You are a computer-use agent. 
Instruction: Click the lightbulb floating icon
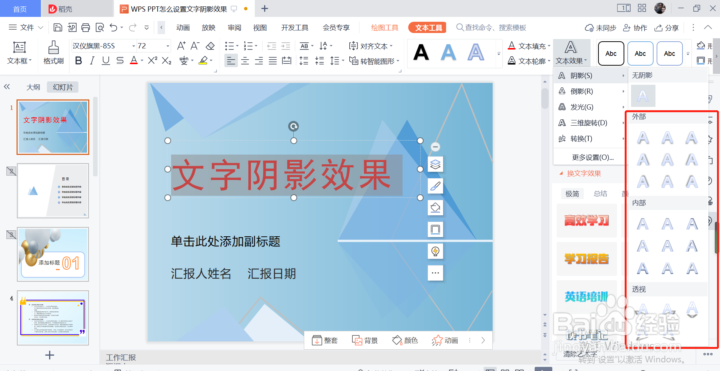435,251
